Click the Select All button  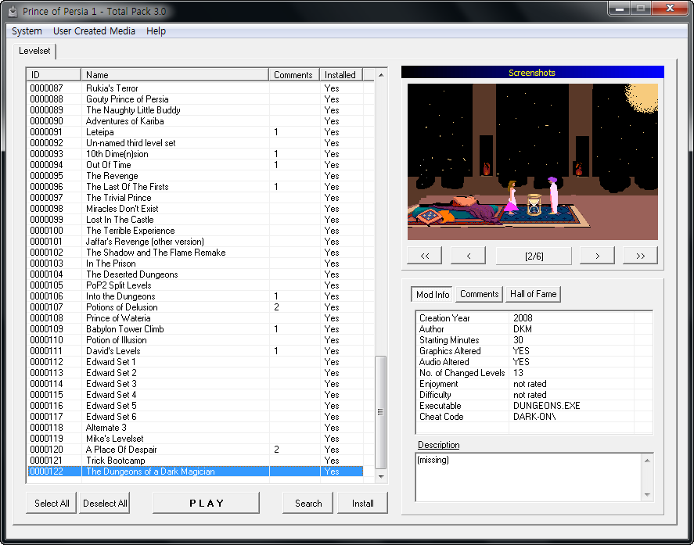(52, 503)
